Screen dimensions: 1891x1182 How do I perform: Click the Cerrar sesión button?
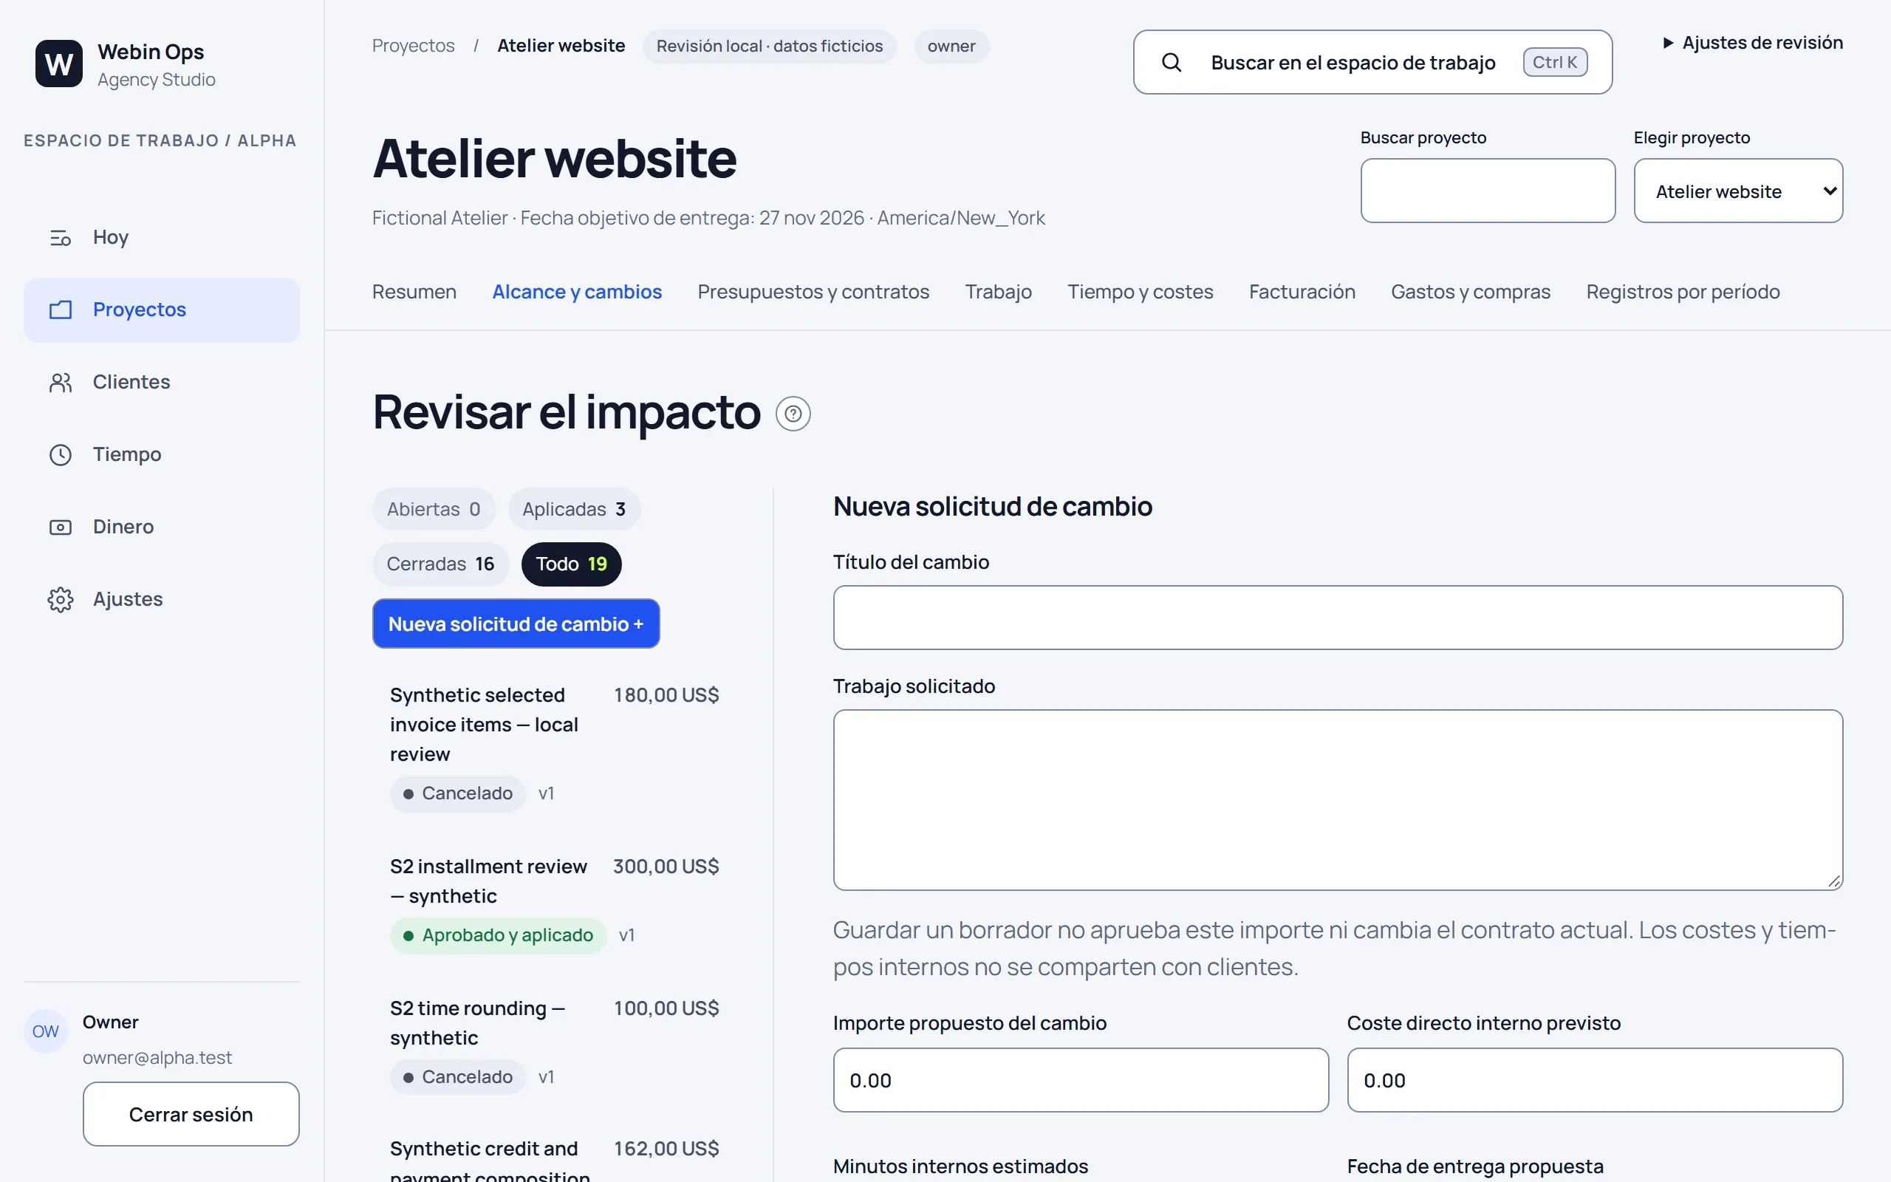pos(191,1114)
